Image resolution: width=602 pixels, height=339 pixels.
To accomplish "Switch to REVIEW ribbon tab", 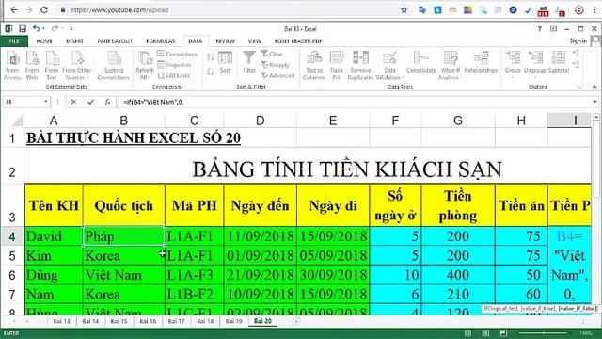I will tap(225, 41).
